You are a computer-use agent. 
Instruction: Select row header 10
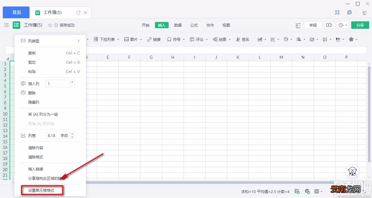(x=5, y=114)
